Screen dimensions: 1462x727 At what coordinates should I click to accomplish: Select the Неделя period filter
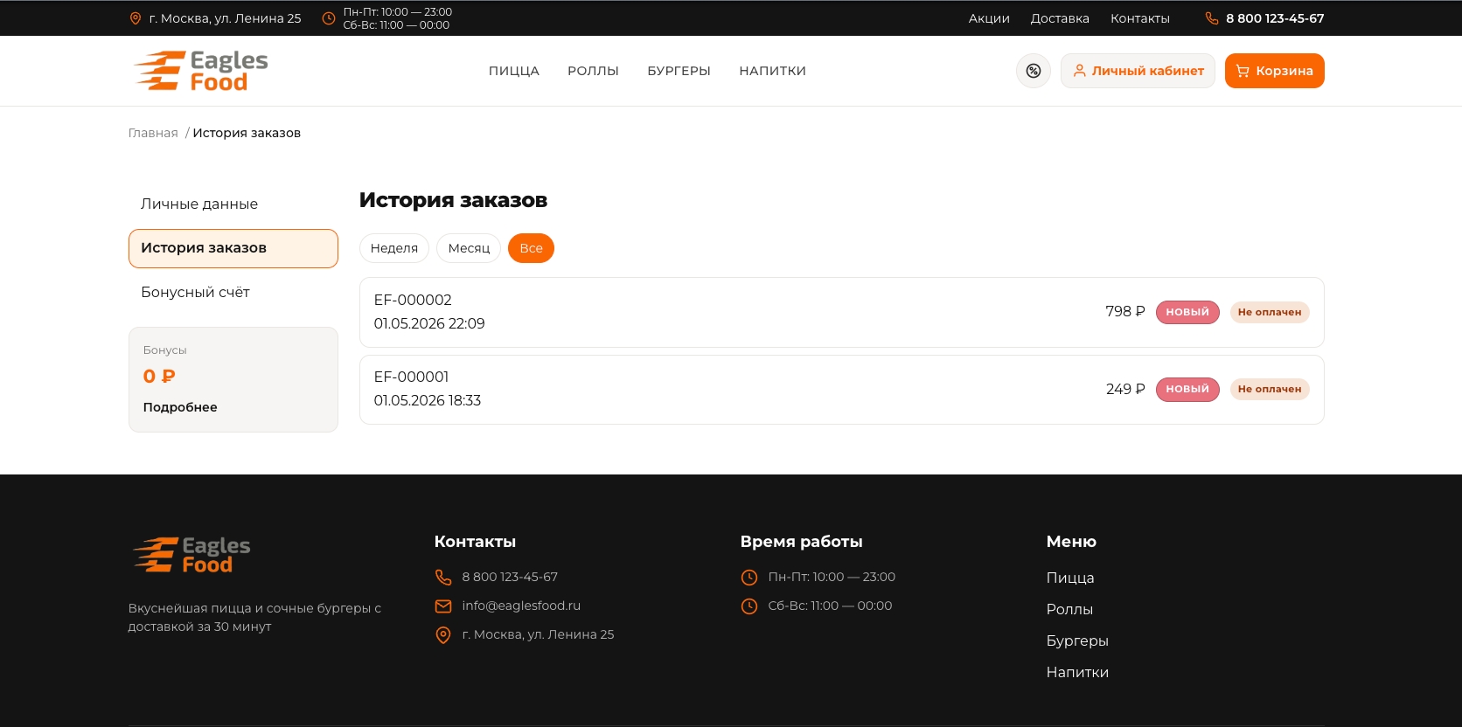click(x=394, y=248)
